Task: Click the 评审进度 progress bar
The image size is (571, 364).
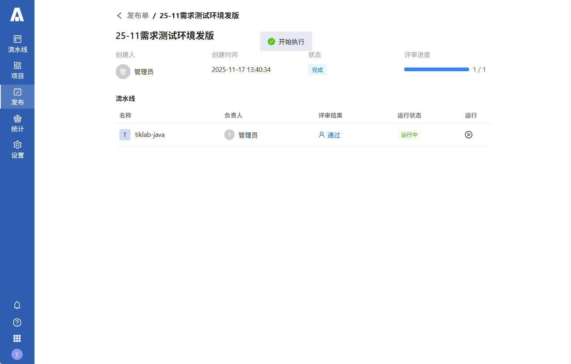Action: 436,69
